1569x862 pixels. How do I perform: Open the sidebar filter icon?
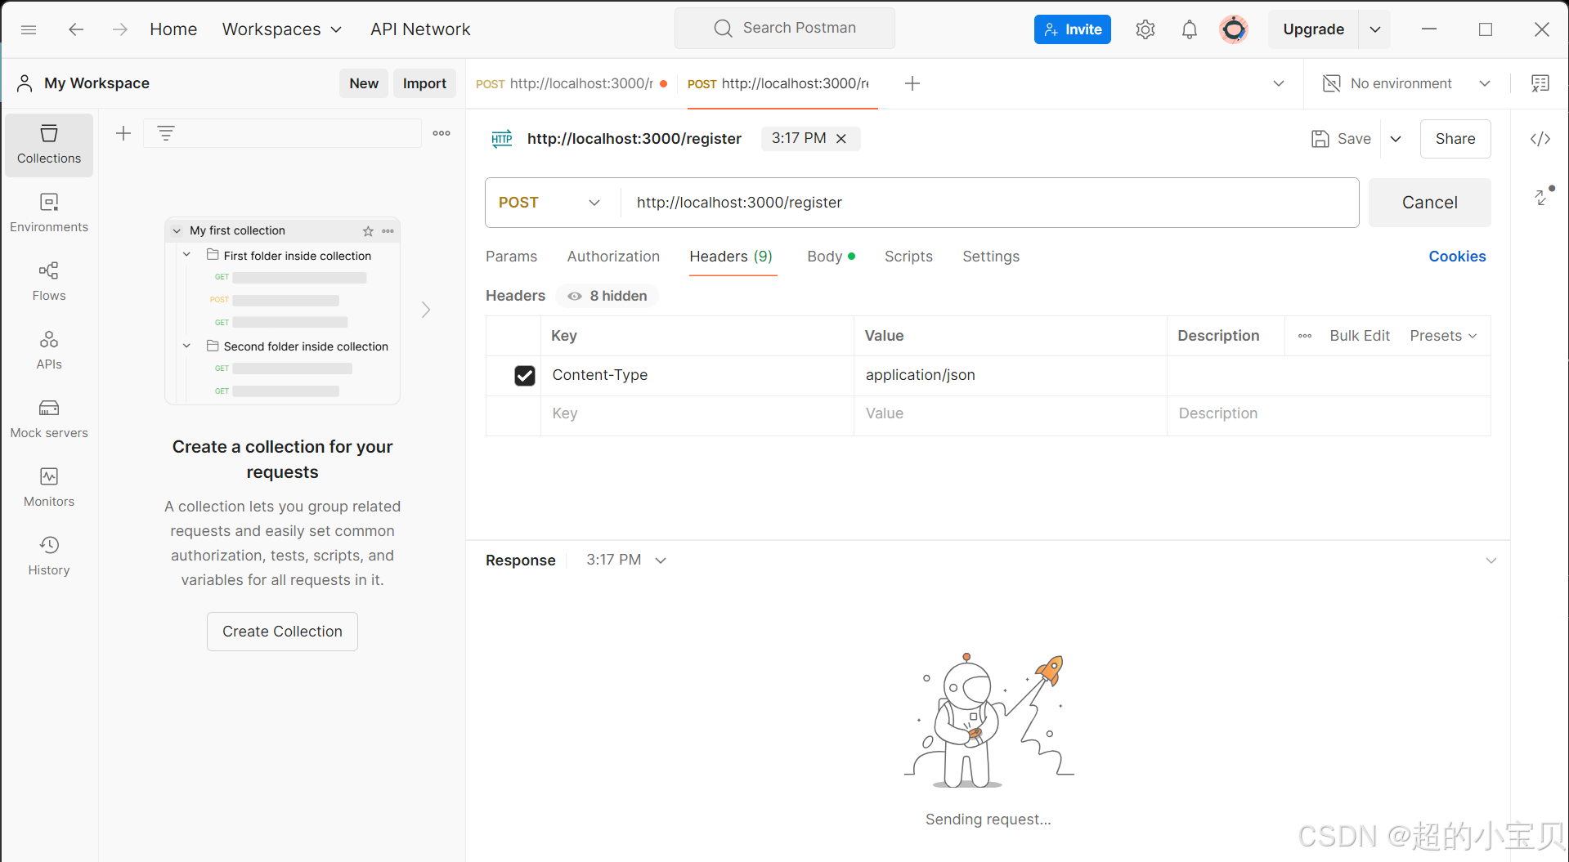166,133
